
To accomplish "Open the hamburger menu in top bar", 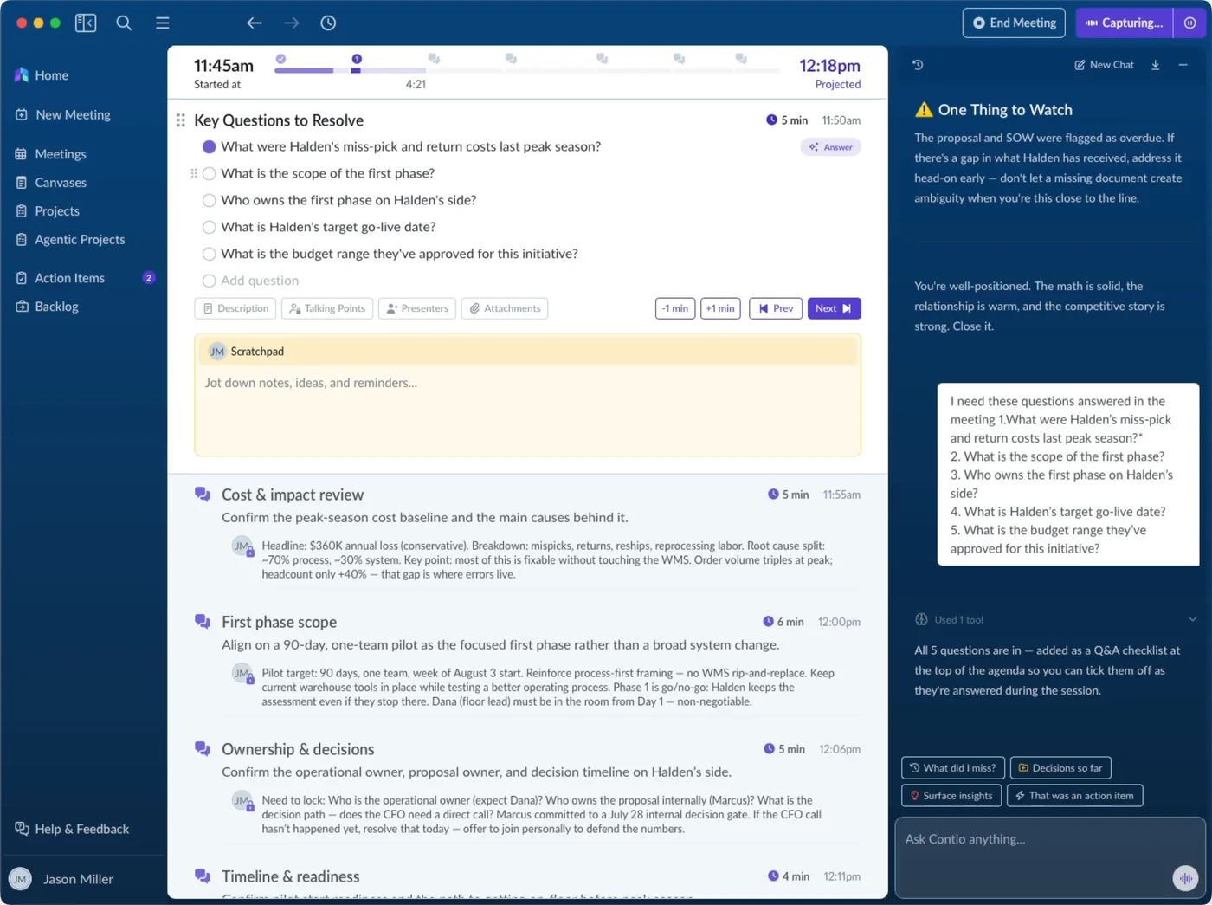I will (x=162, y=23).
